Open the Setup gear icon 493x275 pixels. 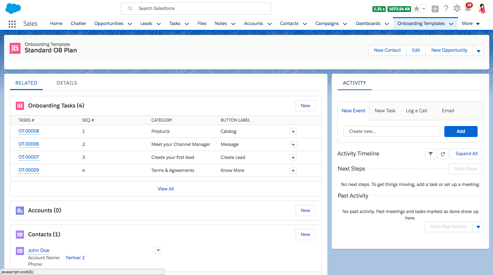(x=457, y=9)
